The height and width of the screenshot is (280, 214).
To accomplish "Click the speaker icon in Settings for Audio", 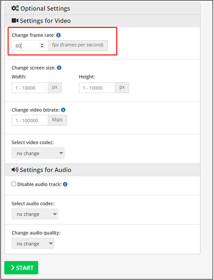I will 15,170.
